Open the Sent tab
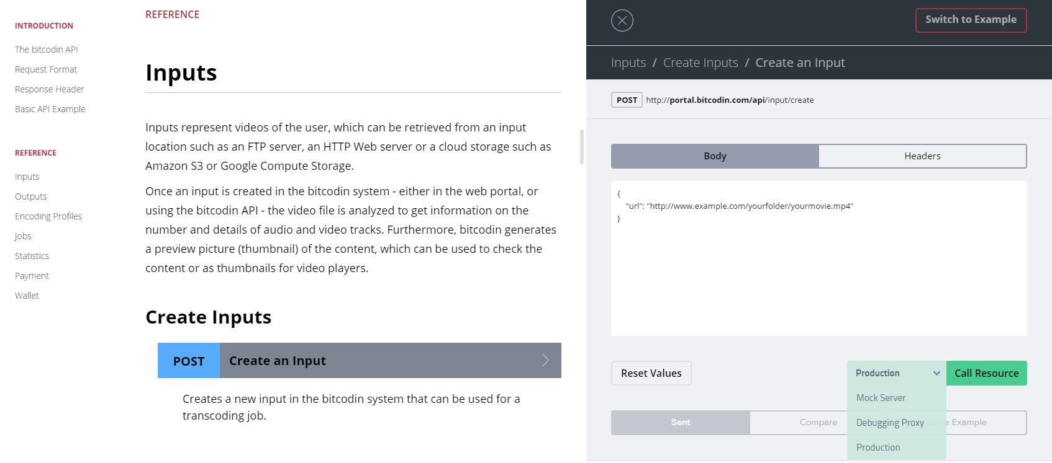Viewport: 1052px width, 463px height. coord(680,423)
